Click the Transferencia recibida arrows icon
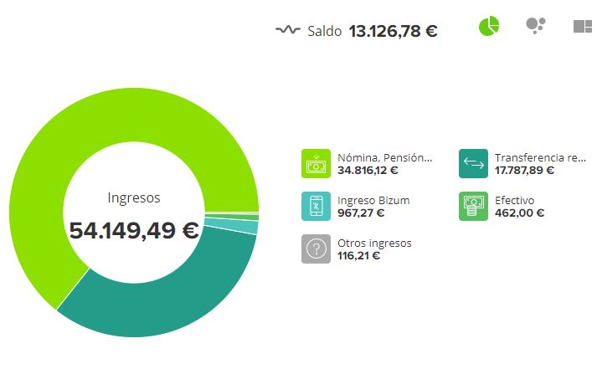The height and width of the screenshot is (369, 597). click(474, 163)
